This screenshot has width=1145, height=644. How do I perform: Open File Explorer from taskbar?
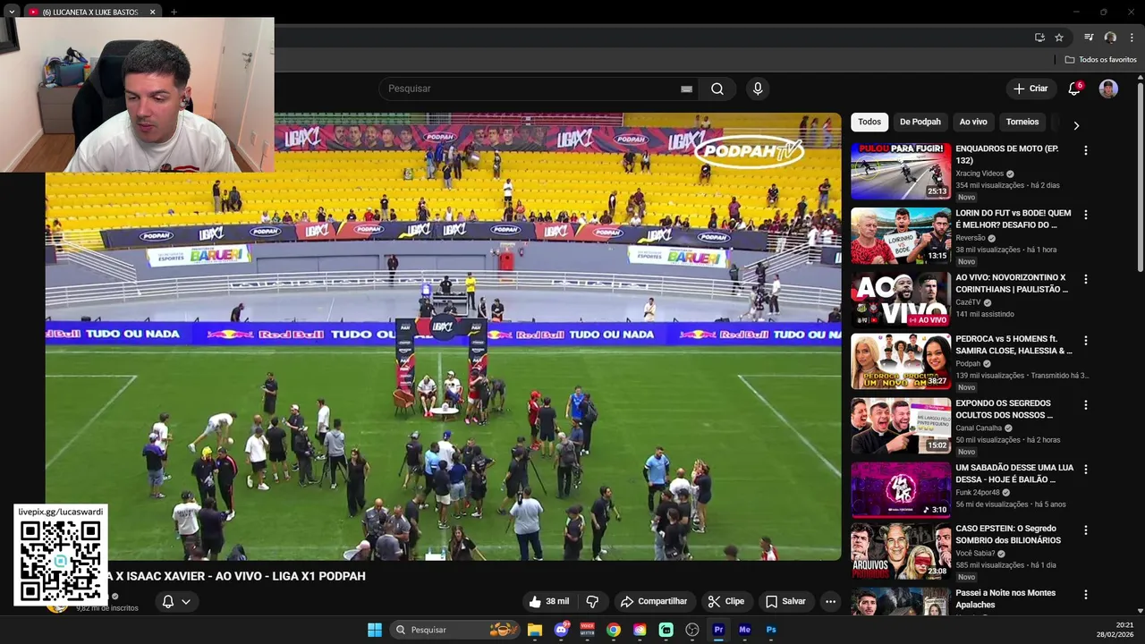[x=535, y=630]
